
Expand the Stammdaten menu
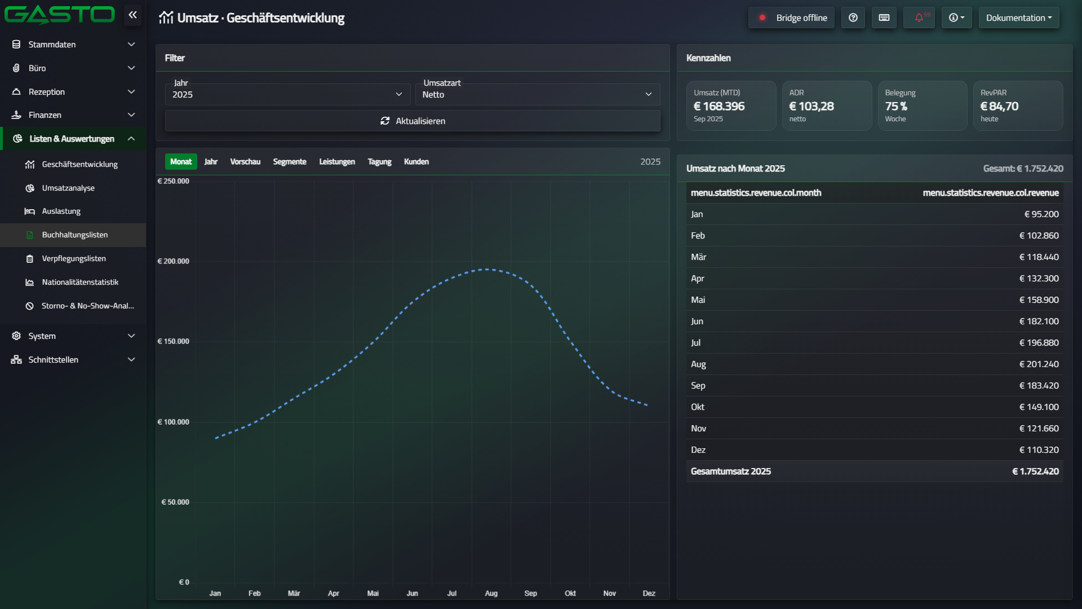[x=73, y=45]
